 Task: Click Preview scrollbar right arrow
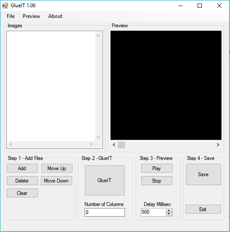point(218,145)
